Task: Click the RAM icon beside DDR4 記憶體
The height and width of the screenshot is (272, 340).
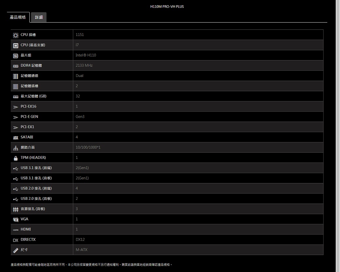Action: (x=16, y=66)
